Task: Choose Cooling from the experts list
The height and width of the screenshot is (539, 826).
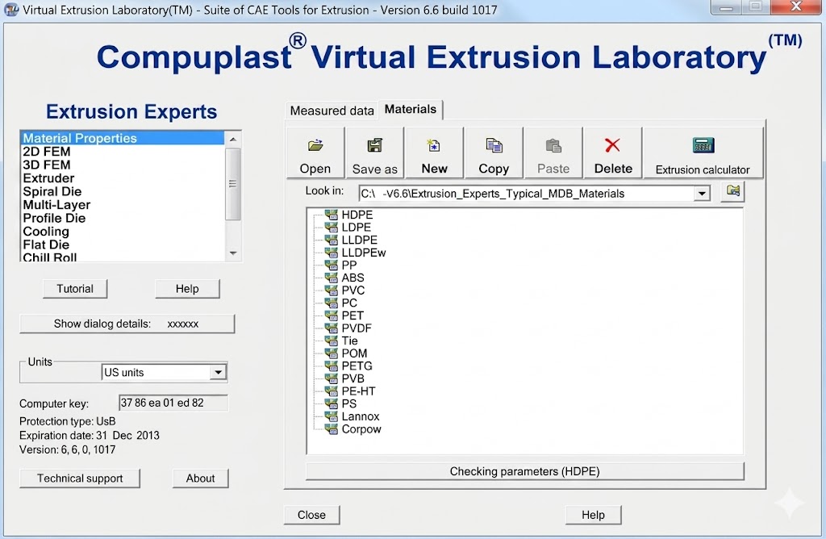Action: 123,232
